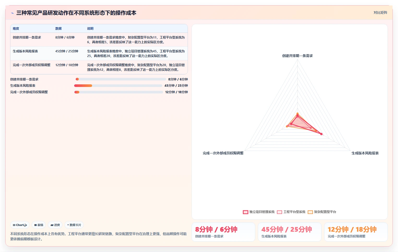The width and height of the screenshot is (398, 252).
Task: Open the 12分钟 / 18分钟 data card
Action: (x=356, y=232)
